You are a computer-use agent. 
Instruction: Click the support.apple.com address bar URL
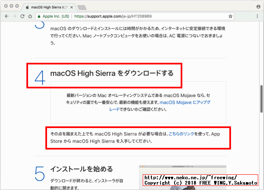113,16
